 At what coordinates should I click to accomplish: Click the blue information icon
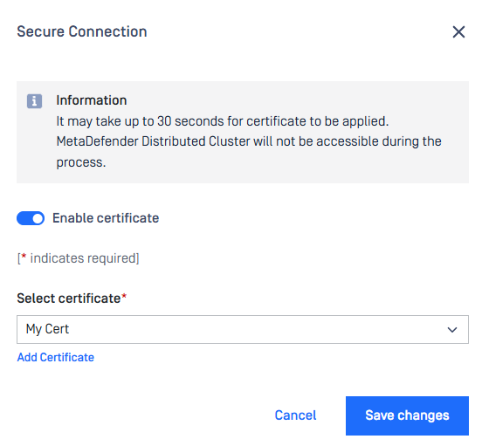34,101
